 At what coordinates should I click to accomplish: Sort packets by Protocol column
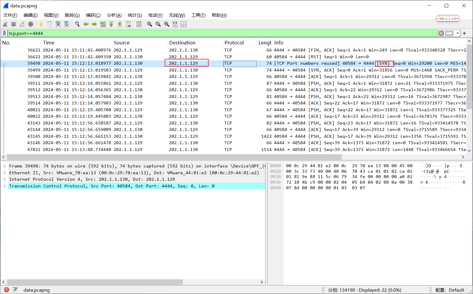click(x=240, y=43)
